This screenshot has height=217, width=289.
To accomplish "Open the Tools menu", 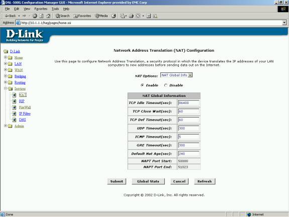I will [55, 9].
